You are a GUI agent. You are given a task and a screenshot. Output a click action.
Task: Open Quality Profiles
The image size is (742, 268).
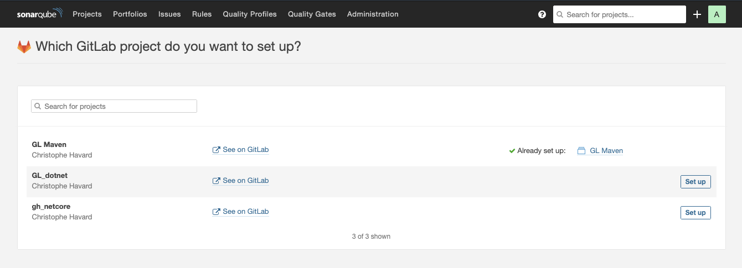point(250,14)
